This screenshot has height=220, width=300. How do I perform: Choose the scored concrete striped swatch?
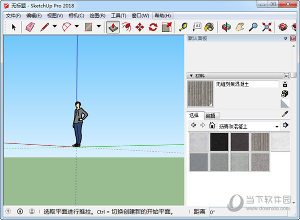pos(260,142)
